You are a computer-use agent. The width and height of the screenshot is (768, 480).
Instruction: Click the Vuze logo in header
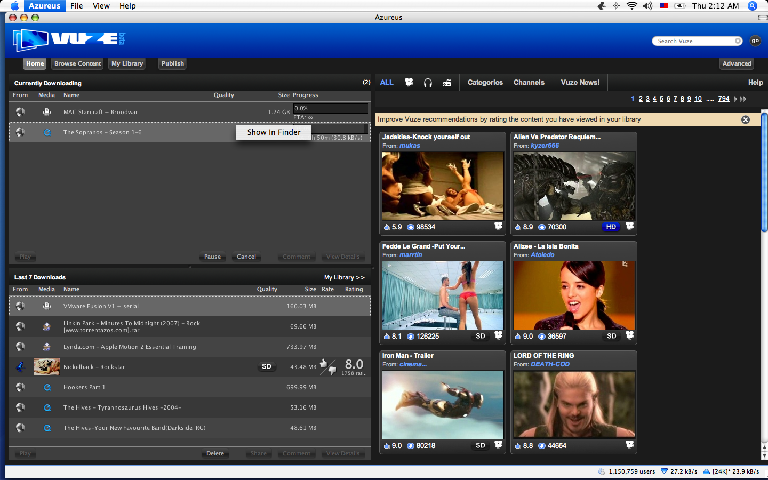pyautogui.click(x=68, y=39)
